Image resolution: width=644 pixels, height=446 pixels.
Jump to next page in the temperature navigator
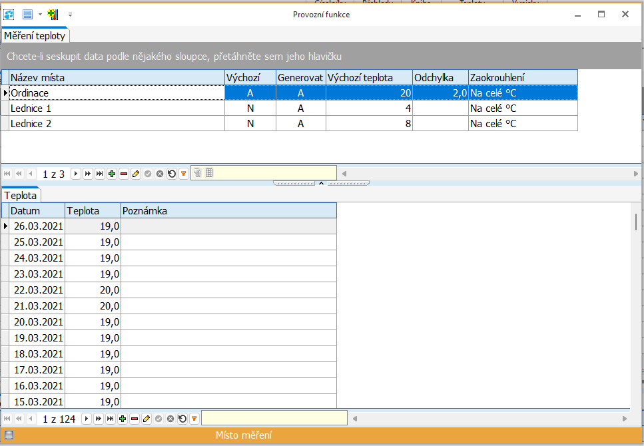tap(98, 419)
